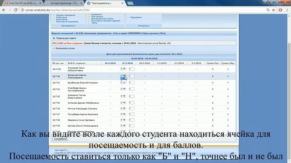Open 'Расписание экзаменов' menu link
The image size is (291, 163).
click(x=67, y=22)
